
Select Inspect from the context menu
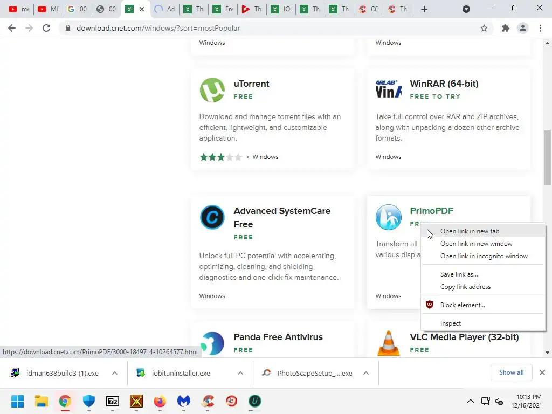tap(484, 323)
